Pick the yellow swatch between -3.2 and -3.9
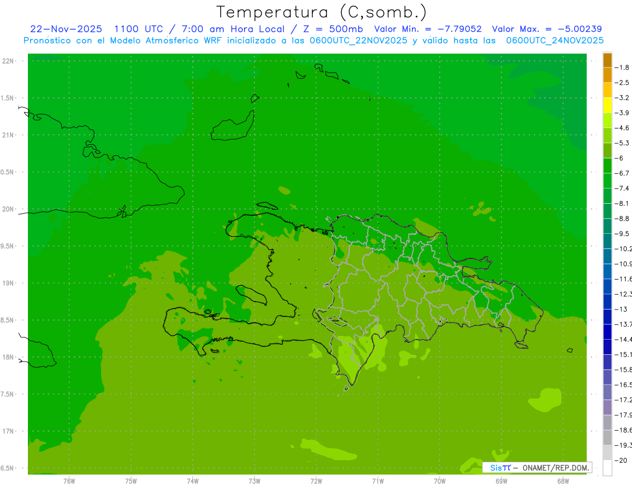Viewport: 632px width, 488px height. coord(607,105)
